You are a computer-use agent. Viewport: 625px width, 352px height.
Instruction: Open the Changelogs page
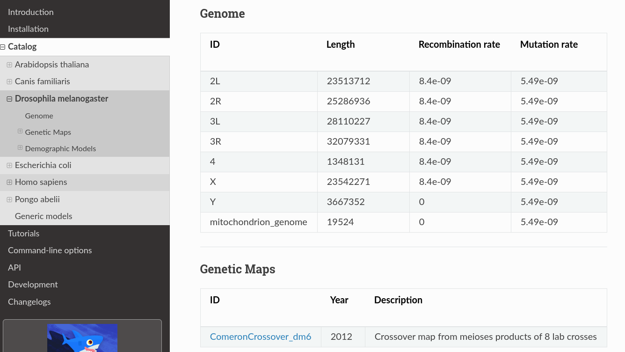29,302
